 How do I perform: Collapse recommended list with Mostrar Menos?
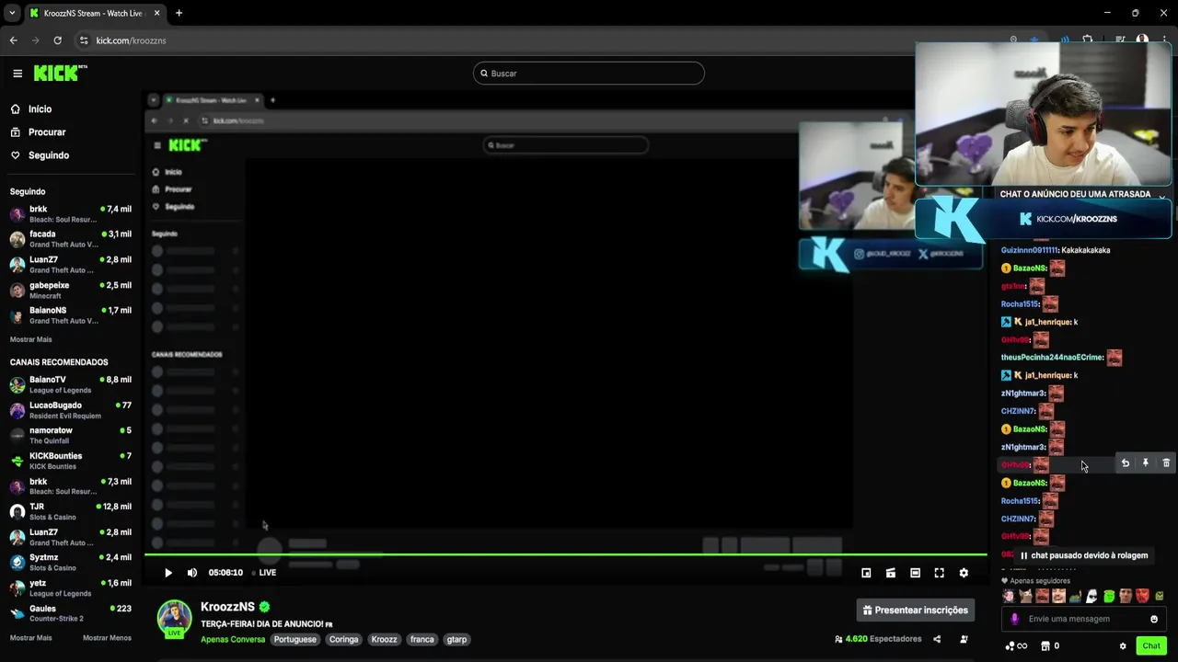click(x=107, y=638)
